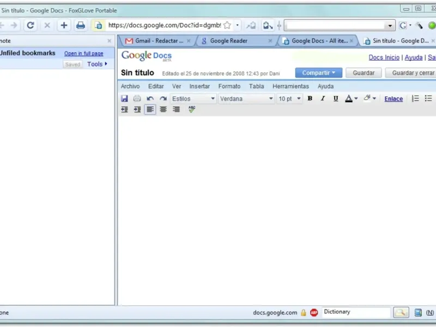Close the sidebar panel with the X
Image resolution: width=436 pixels, height=327 pixels.
pos(110,41)
